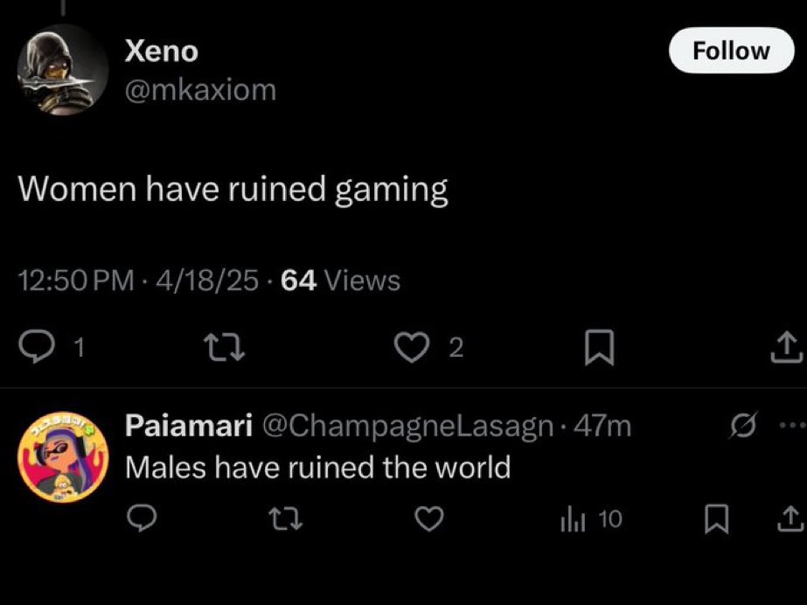The height and width of the screenshot is (605, 807).
Task: Bookmark Xeno's tweet
Action: click(599, 349)
